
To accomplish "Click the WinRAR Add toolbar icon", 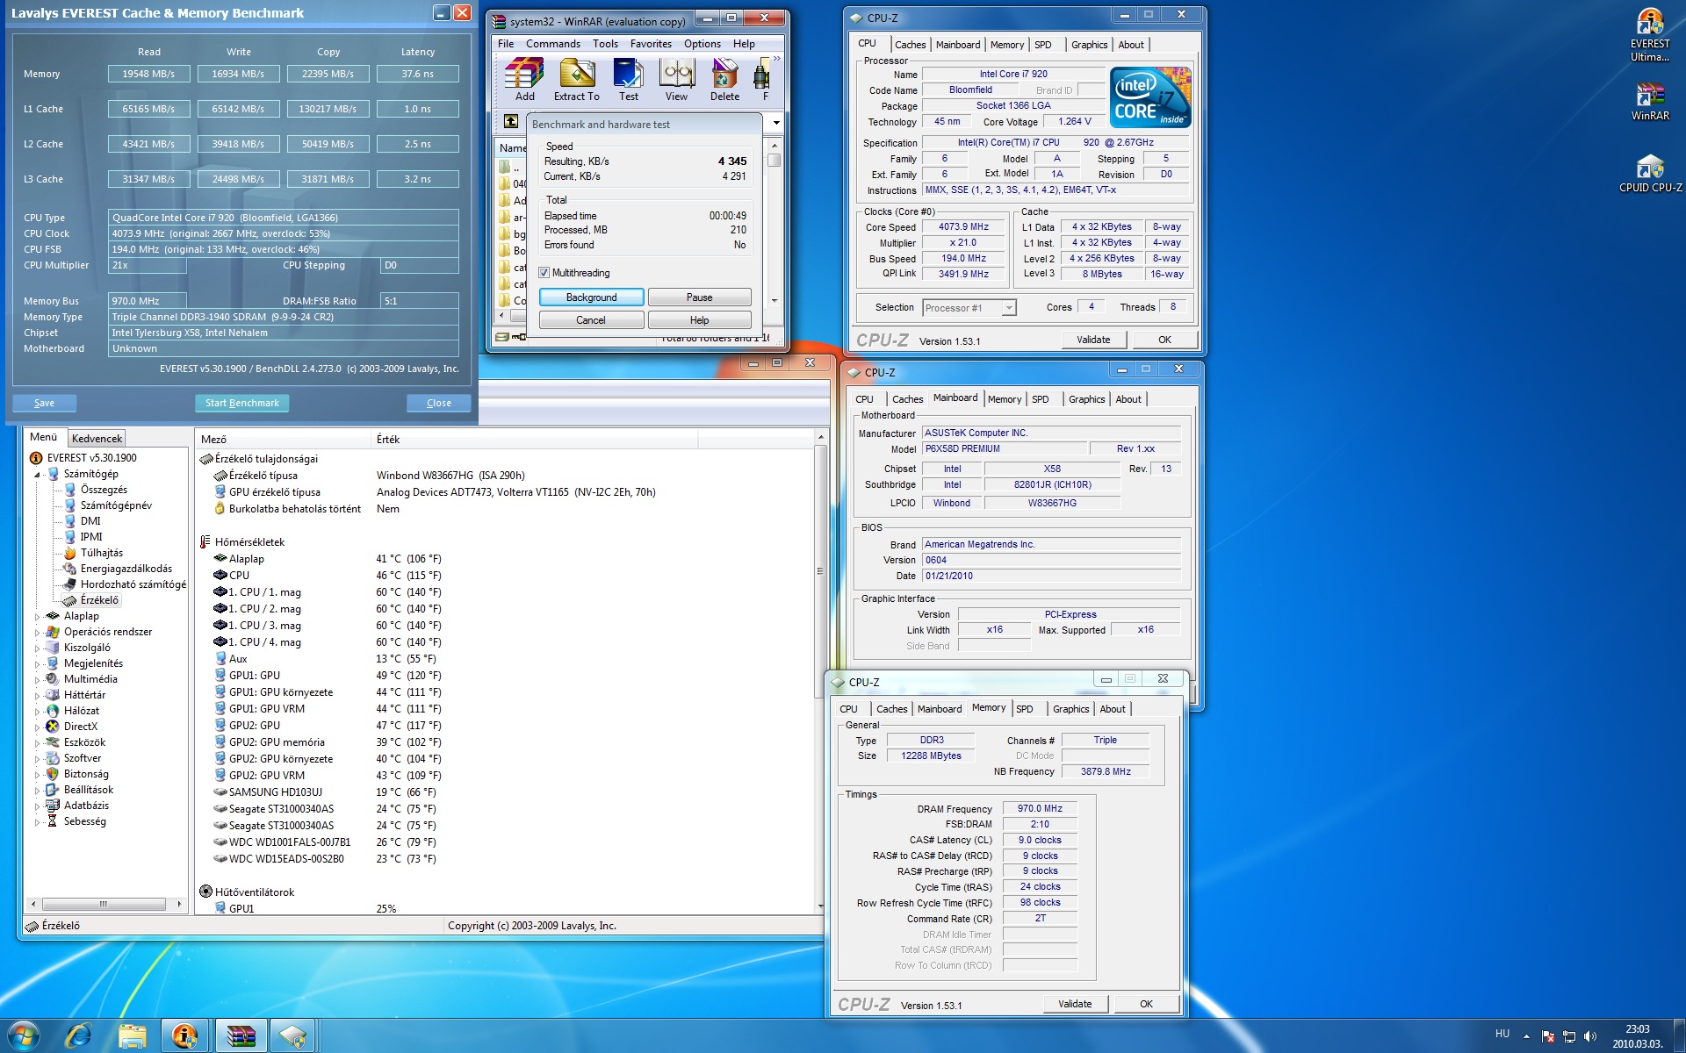I will coord(525,80).
